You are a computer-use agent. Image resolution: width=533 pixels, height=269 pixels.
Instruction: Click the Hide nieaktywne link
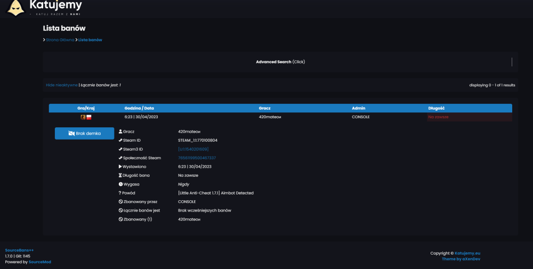(62, 85)
